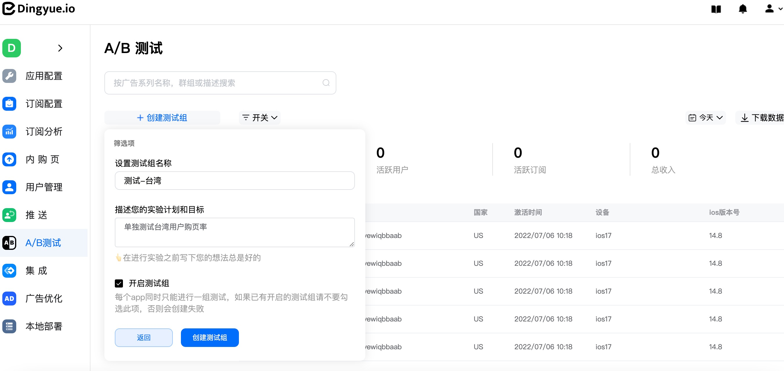Expand app switcher chevron beside D
The image size is (784, 371).
[60, 48]
